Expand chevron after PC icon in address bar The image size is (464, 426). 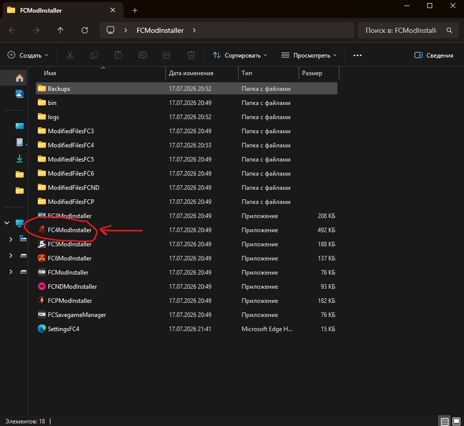point(126,30)
